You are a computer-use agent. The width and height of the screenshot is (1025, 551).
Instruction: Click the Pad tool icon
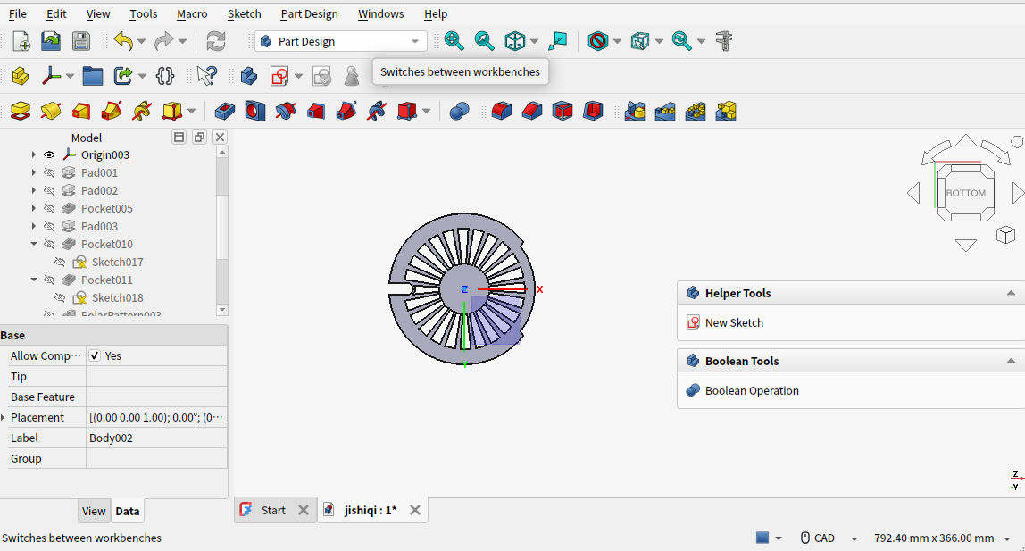(21, 112)
